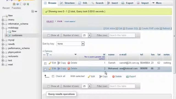Open the Search tab
Image resolution: width=176 pixels, height=99 pixels.
click(97, 3)
